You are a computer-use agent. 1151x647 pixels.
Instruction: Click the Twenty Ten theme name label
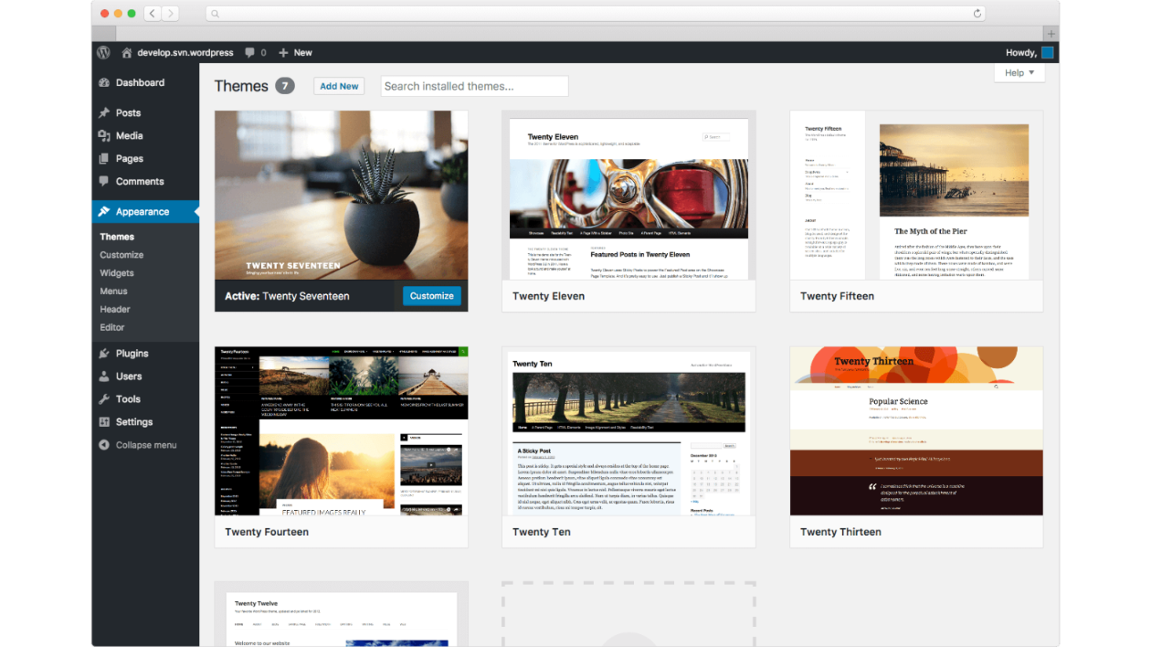(541, 532)
